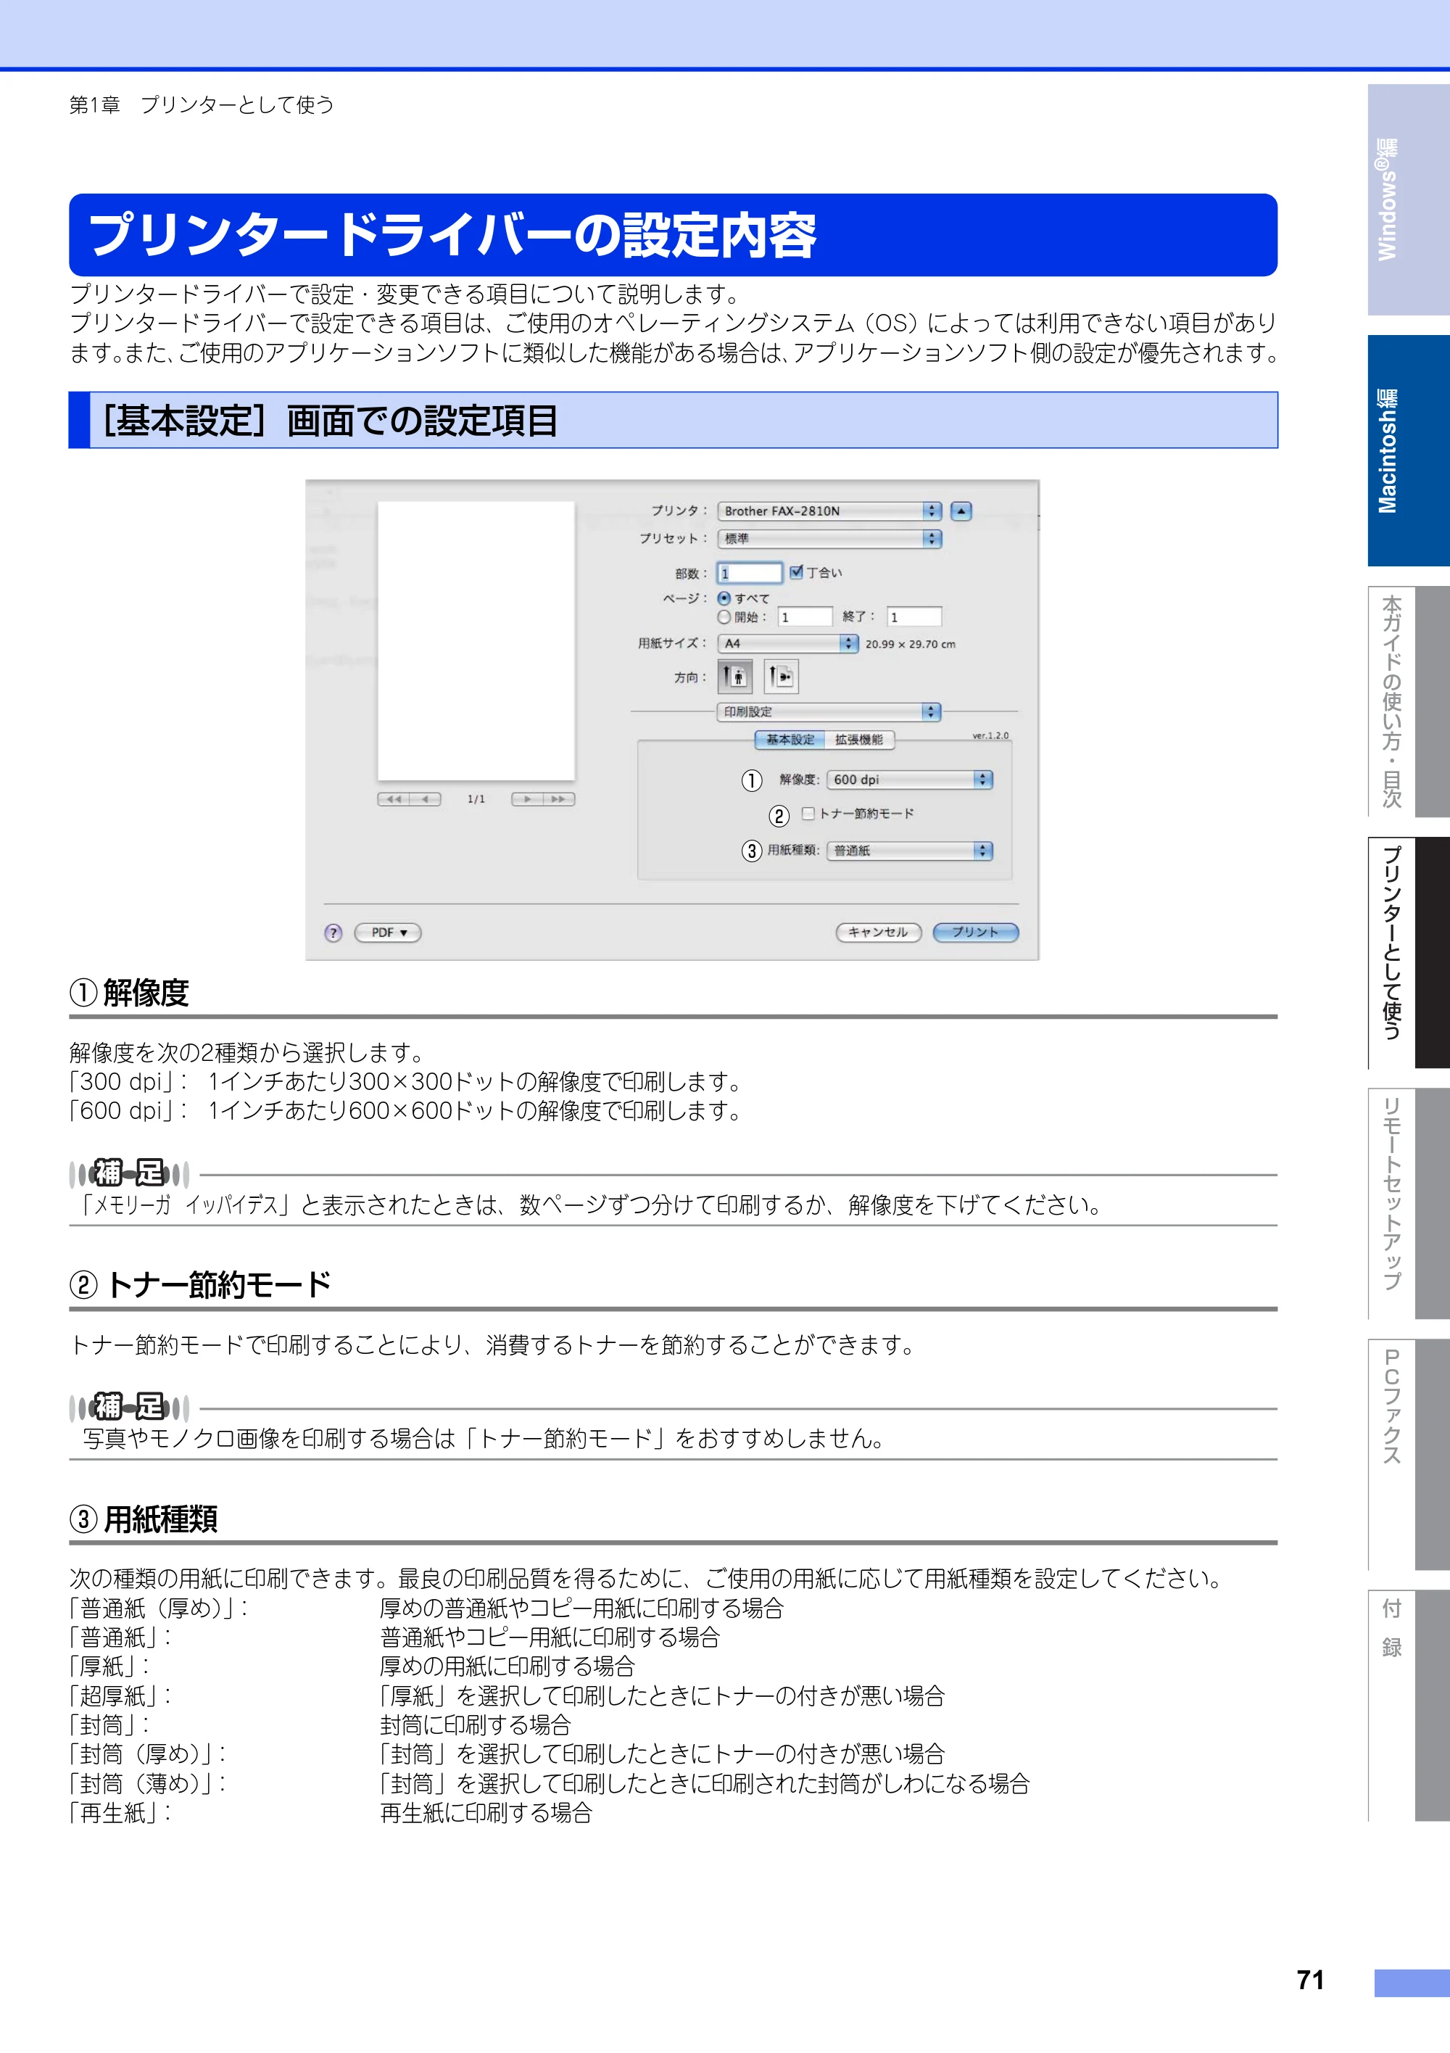Select portrait orientation icon in 方向
This screenshot has height=2053, width=1450.
(x=735, y=677)
